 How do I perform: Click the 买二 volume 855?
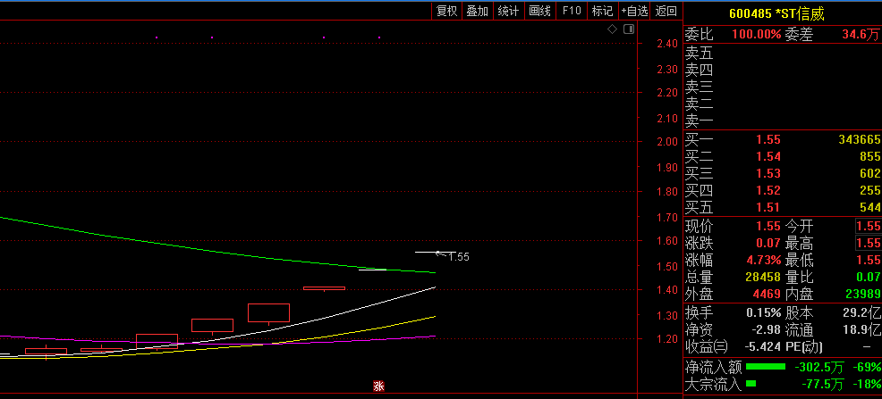point(869,156)
